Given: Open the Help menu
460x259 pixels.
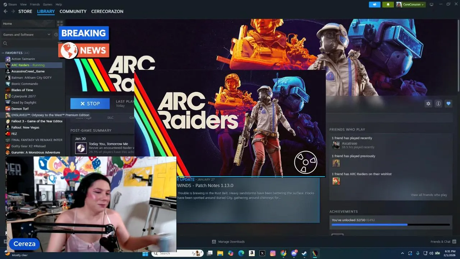Looking at the screenshot, I should 59,4.
